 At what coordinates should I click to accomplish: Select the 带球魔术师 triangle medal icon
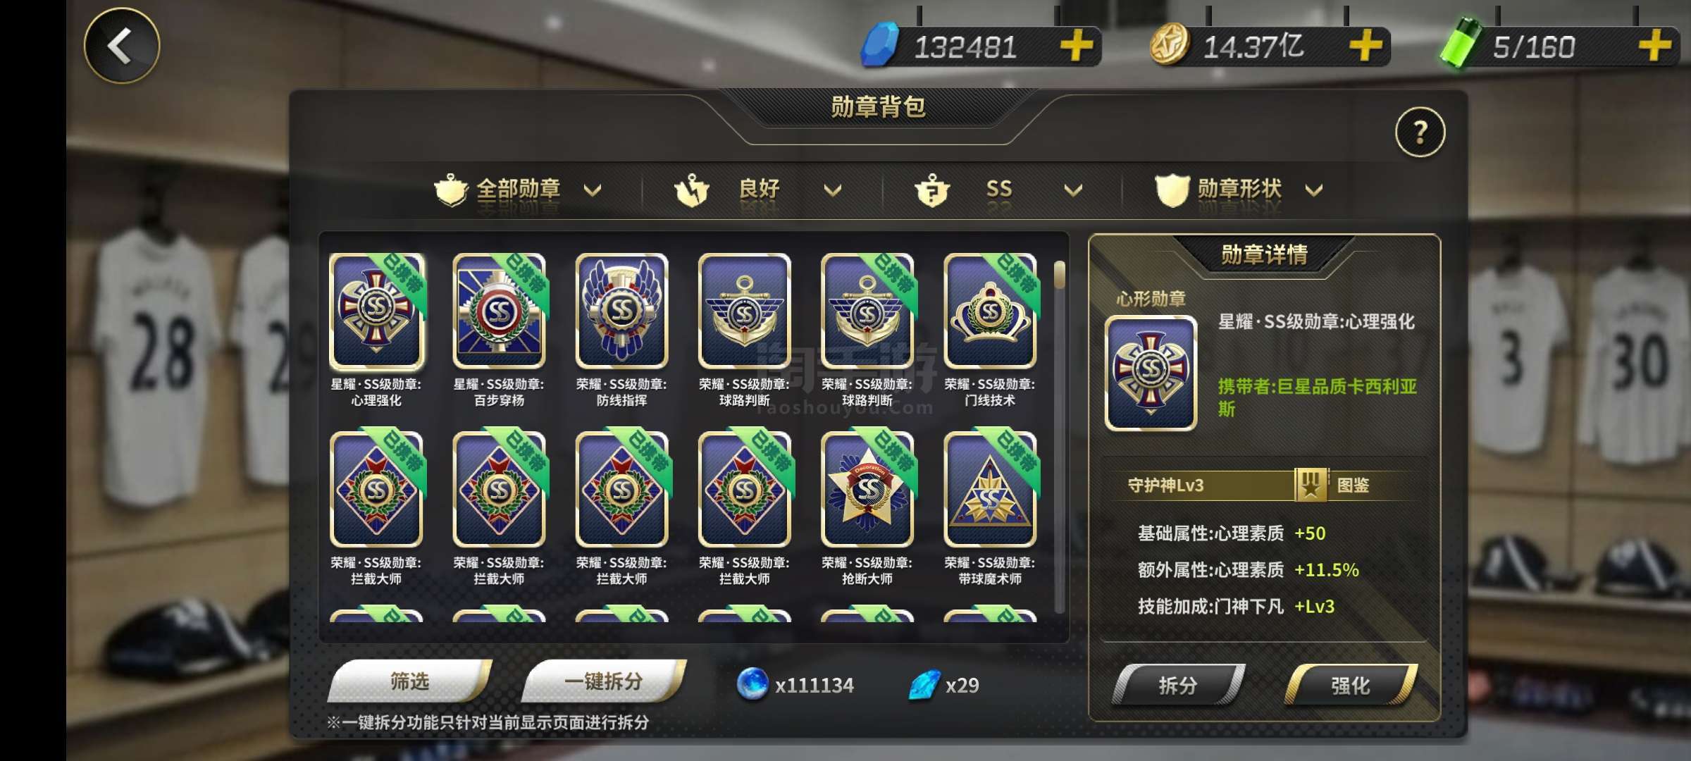tap(990, 489)
